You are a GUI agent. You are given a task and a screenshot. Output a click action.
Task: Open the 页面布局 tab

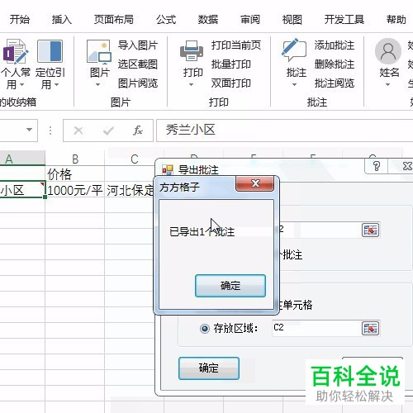pyautogui.click(x=114, y=20)
